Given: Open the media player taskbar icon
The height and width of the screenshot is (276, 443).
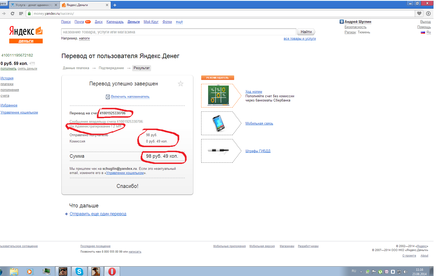Looking at the screenshot, I should (x=30, y=272).
